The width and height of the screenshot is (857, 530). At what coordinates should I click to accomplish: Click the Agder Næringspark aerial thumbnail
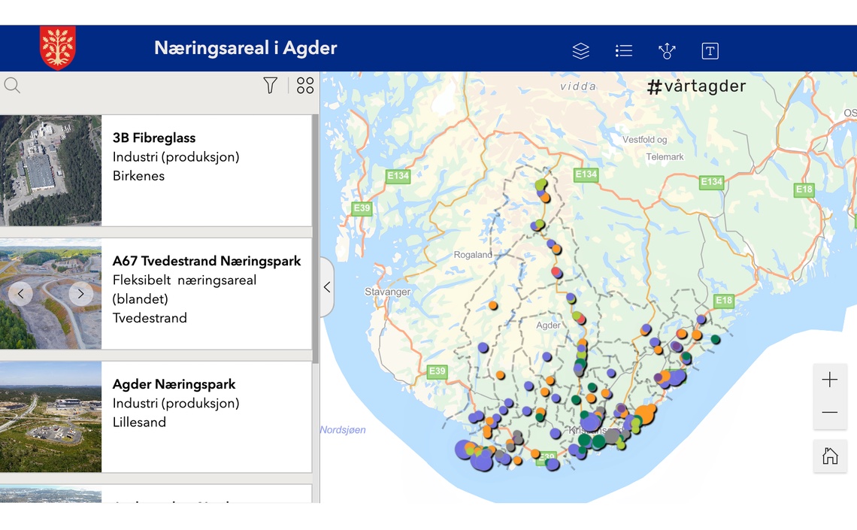click(50, 417)
